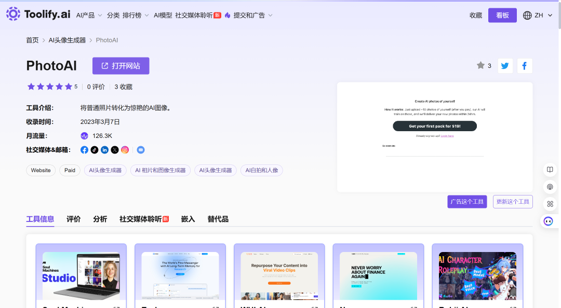Click the 3 收藏 text
This screenshot has width=561, height=308.
pyautogui.click(x=124, y=87)
